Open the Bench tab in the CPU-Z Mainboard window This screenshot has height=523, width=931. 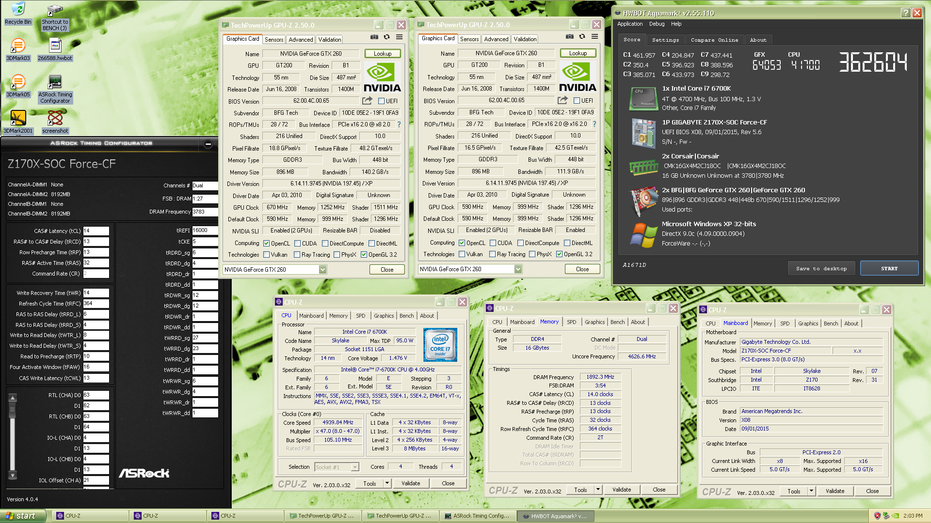(x=831, y=323)
